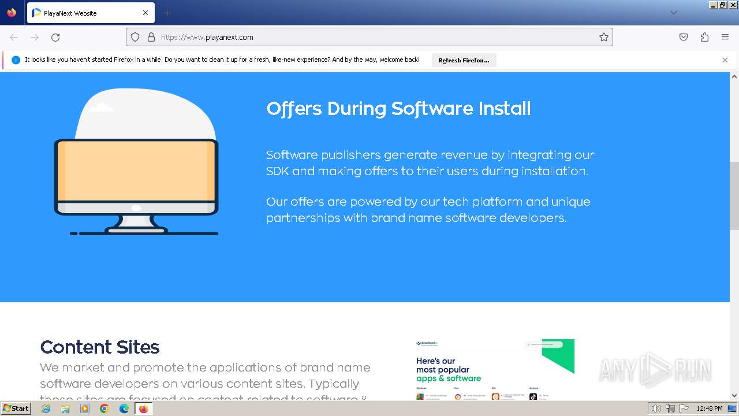The width and height of the screenshot is (739, 416).
Task: Click the Firefox logo icon in the title bar
Action: (12, 13)
